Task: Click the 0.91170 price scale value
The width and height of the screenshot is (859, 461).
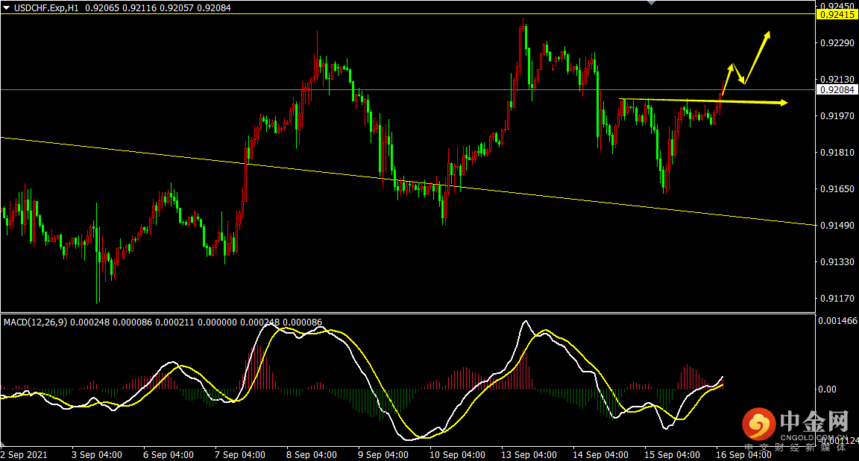Action: coord(836,299)
